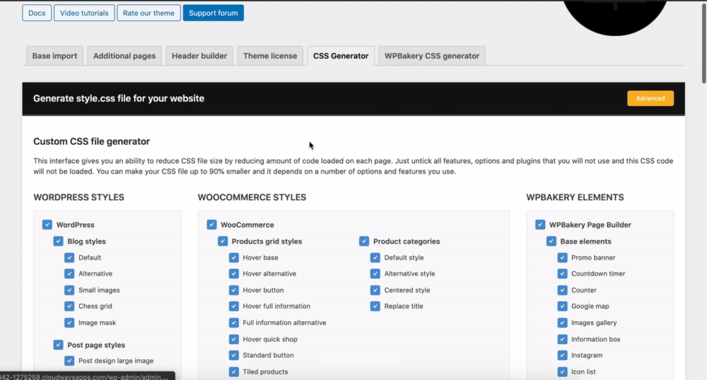The width and height of the screenshot is (707, 380).
Task: Toggle the Alternative blog style checkbox
Action: coord(69,274)
